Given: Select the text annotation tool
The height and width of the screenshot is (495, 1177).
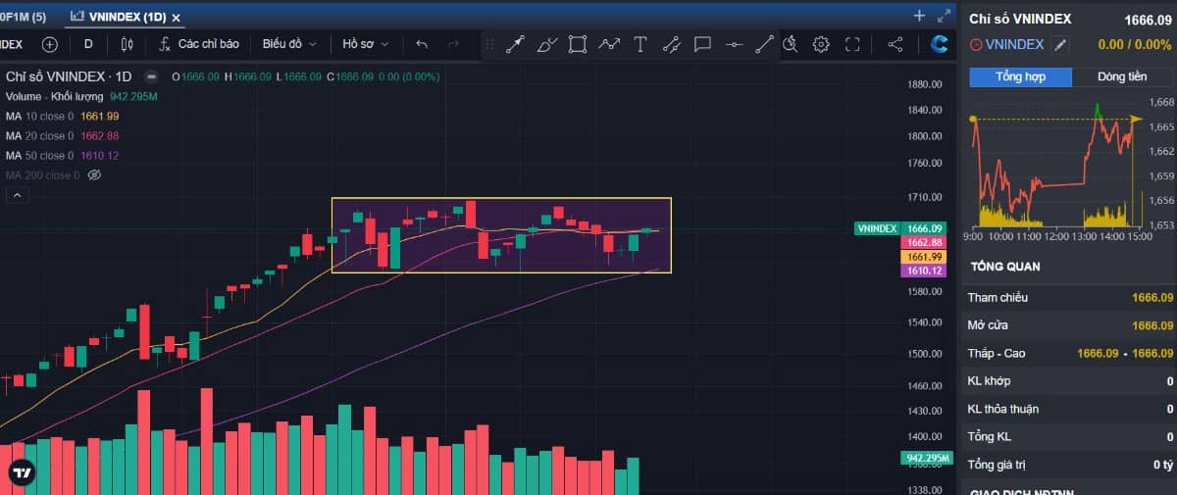Looking at the screenshot, I should pos(640,44).
